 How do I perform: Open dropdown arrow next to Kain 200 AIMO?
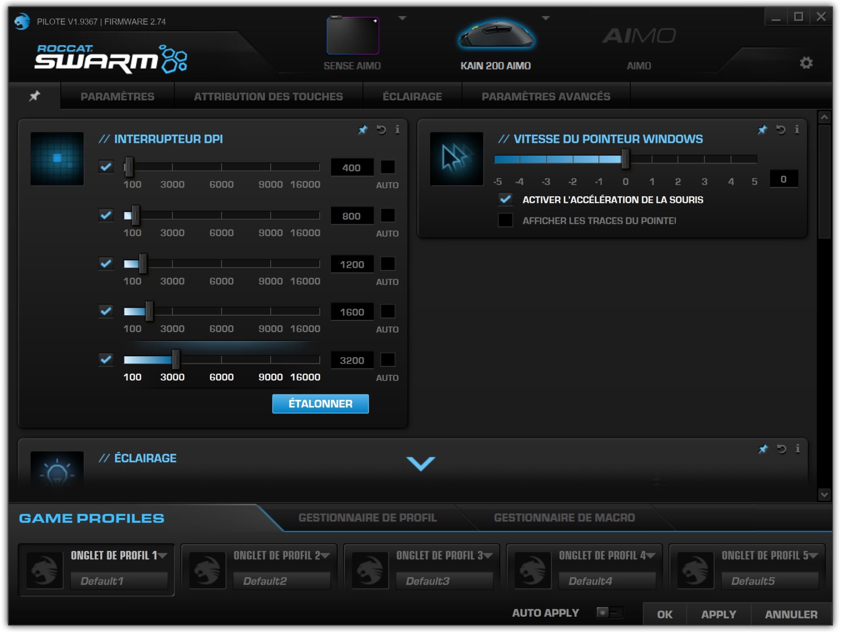[x=545, y=18]
